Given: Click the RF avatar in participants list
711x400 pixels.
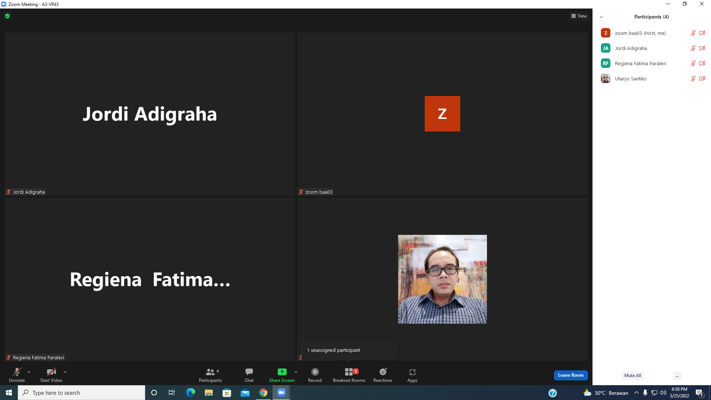Looking at the screenshot, I should (x=605, y=63).
